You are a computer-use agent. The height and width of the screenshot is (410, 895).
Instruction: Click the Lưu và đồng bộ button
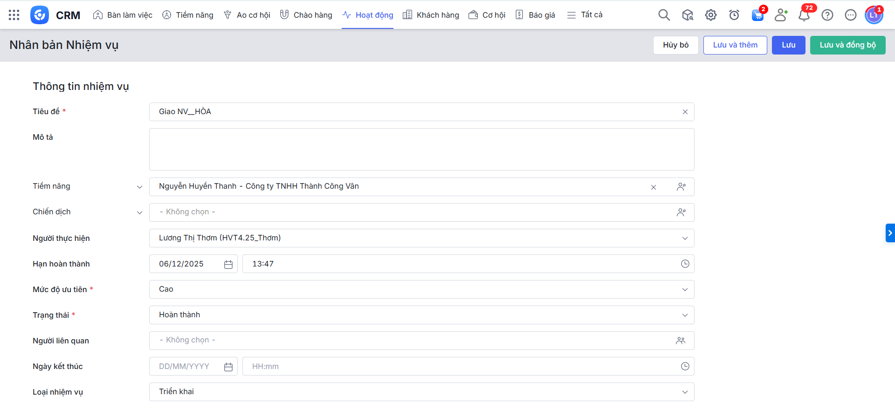847,45
